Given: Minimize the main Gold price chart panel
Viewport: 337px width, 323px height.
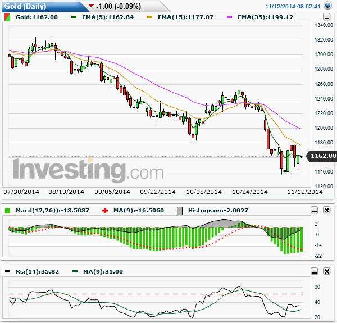Looking at the screenshot, I should tap(327, 17).
